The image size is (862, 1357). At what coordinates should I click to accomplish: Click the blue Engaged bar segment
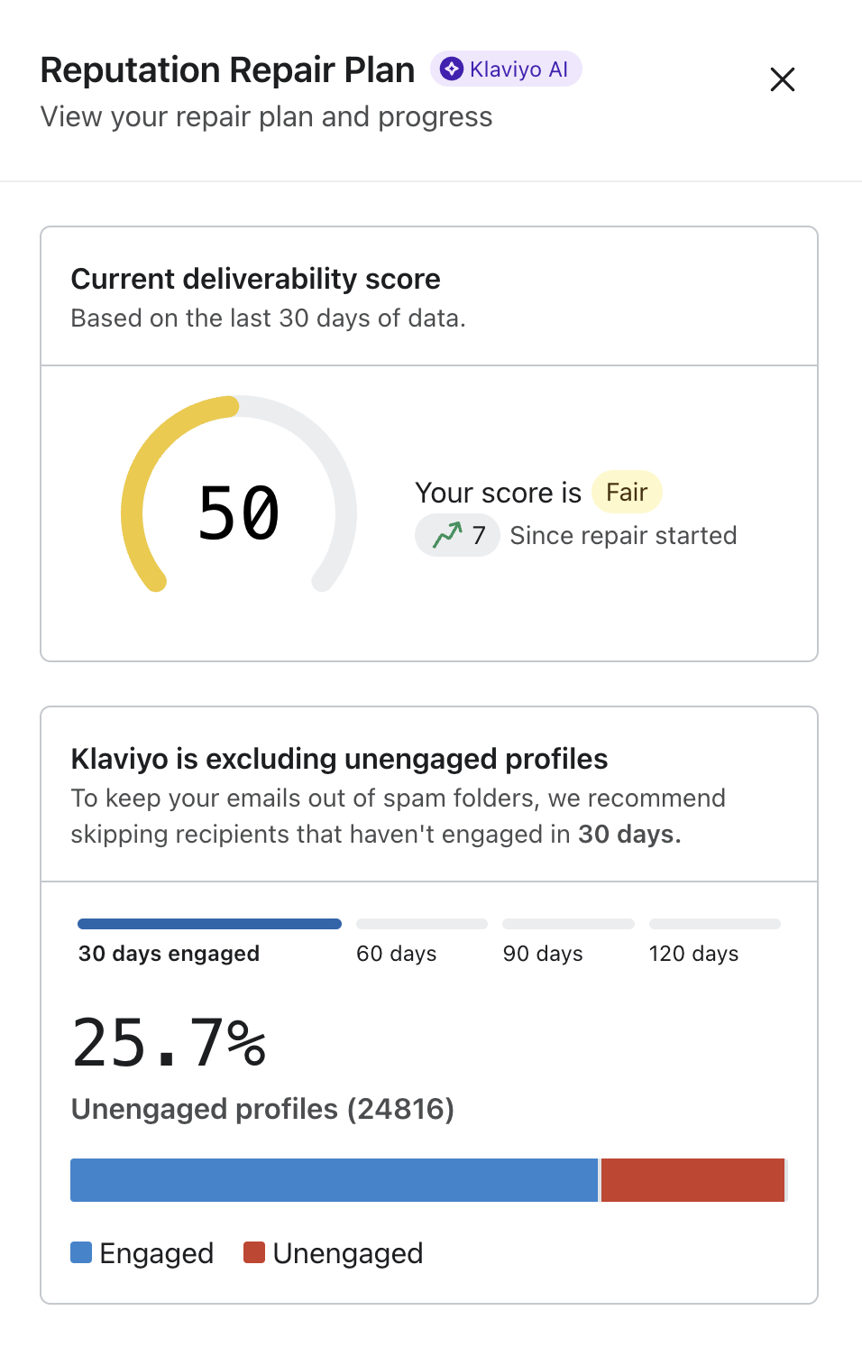tap(334, 1180)
